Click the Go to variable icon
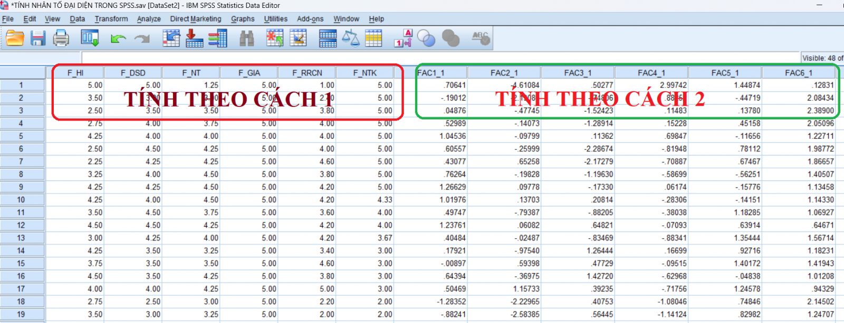The width and height of the screenshot is (844, 323). click(194, 38)
